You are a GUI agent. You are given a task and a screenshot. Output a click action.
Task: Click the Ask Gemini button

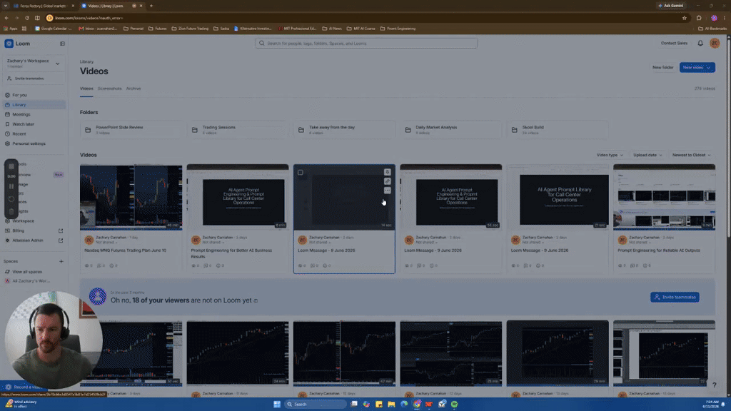671,6
